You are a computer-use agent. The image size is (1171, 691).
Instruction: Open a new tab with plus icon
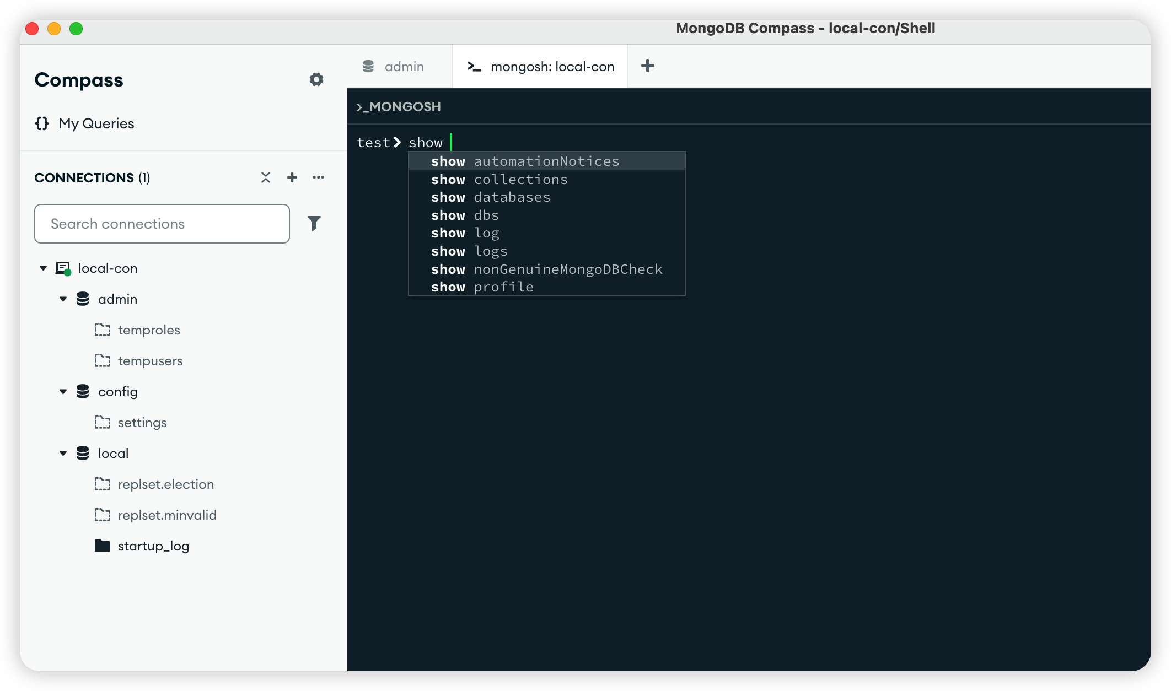pyautogui.click(x=648, y=66)
